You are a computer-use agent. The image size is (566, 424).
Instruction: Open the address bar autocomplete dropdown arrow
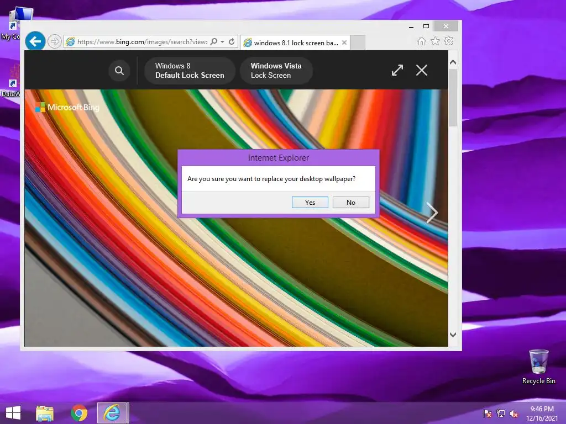point(222,42)
